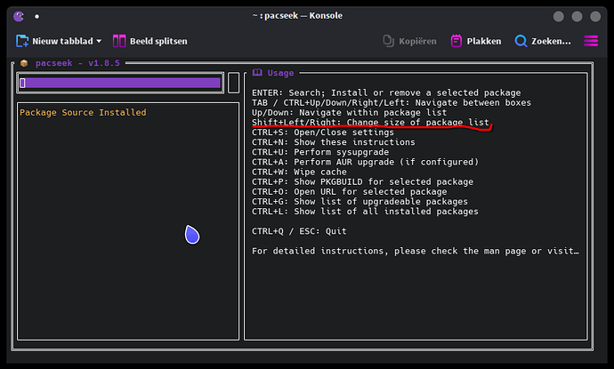The width and height of the screenshot is (614, 369).
Task: Click the CTRL+A: Perform AUR upgrade line
Action: point(365,162)
